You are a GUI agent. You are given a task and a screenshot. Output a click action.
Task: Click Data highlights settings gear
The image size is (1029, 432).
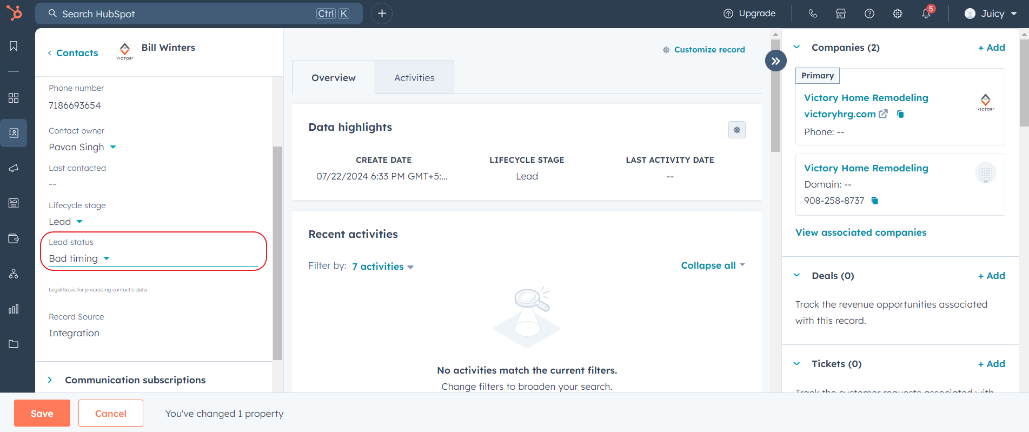click(737, 130)
